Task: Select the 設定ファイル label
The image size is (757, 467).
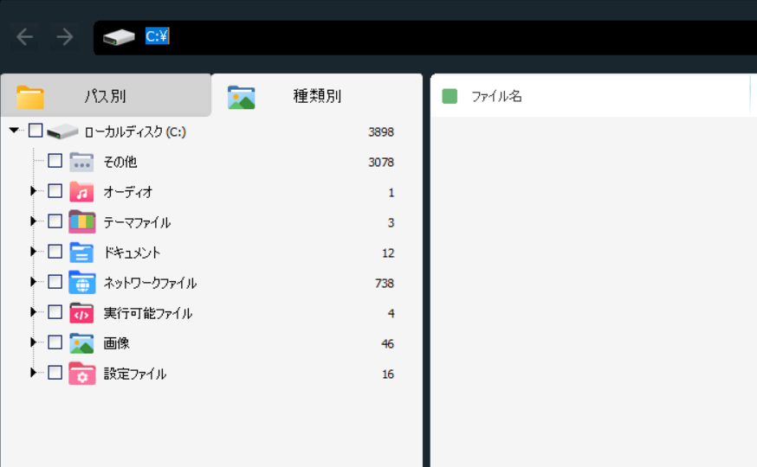Action: click(135, 374)
